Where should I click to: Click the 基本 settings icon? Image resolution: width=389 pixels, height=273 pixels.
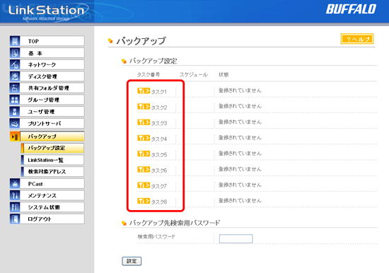point(15,53)
